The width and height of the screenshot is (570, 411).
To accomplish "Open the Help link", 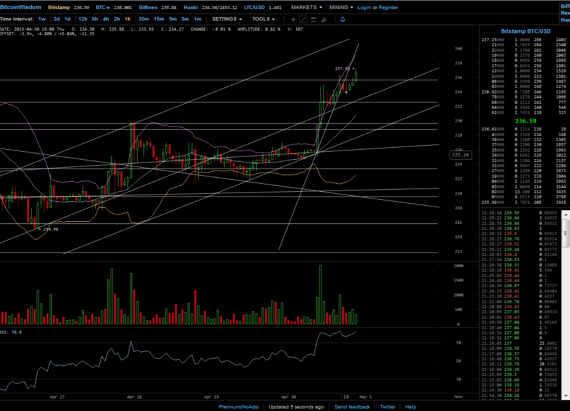I will pyautogui.click(x=411, y=406).
